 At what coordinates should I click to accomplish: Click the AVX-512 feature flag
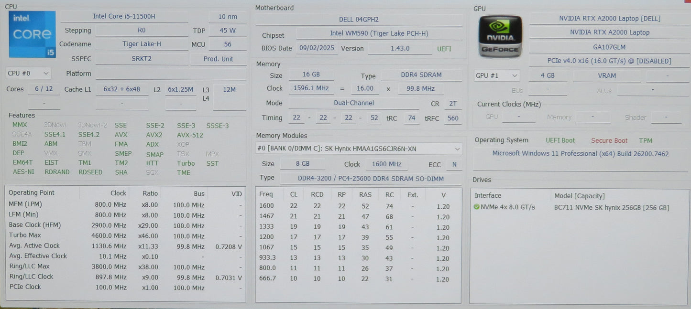point(190,135)
